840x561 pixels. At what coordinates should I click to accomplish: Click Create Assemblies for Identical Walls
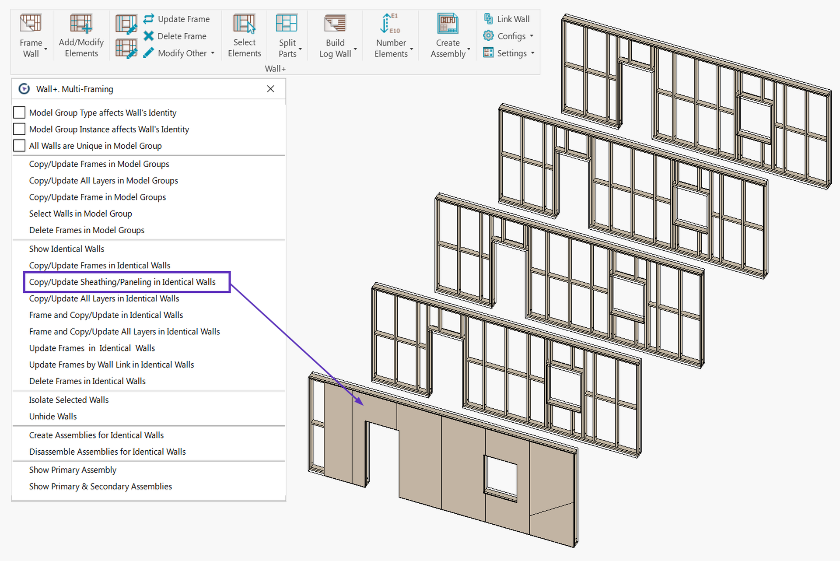coord(96,435)
